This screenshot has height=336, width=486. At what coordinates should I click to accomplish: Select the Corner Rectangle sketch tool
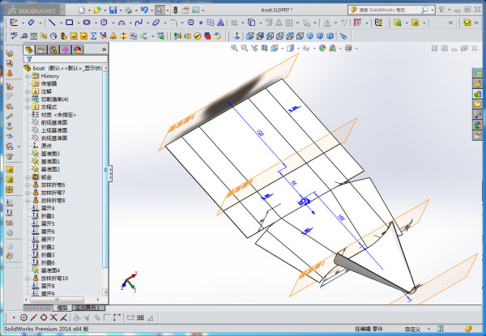pos(70,23)
